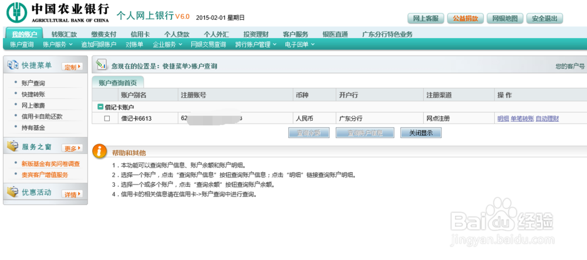Image resolution: width=587 pixels, height=260 pixels.
Task: Go to the 信用卡 tab
Action: (140, 35)
